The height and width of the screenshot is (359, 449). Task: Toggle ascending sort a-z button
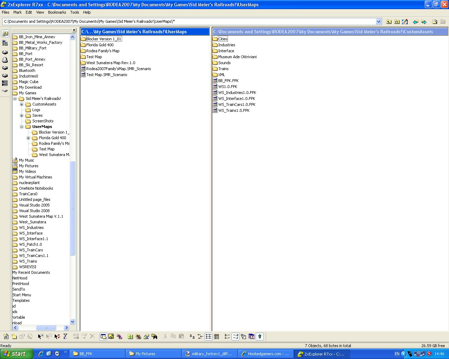click(227, 337)
